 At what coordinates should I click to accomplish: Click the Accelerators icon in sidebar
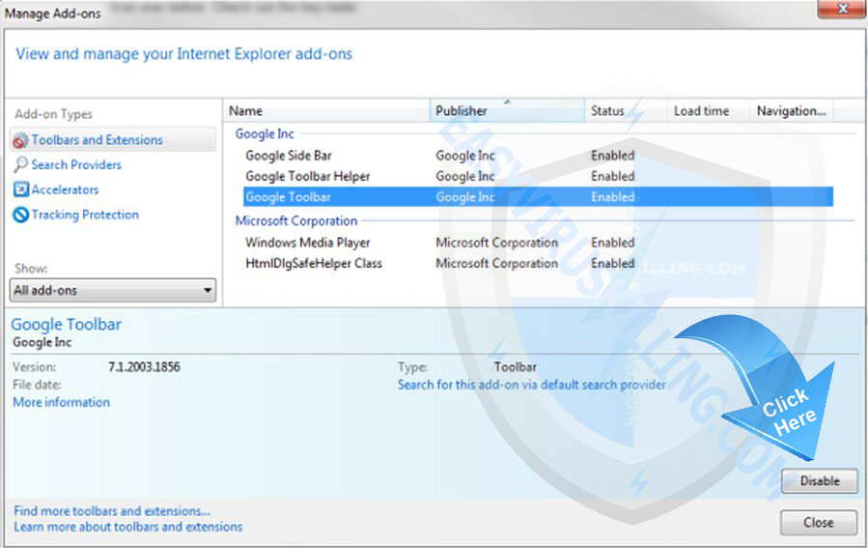coord(21,190)
